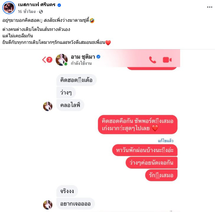The image size is (215, 212).
Task: Click the poster's profile picture at top
Action: 9,8
